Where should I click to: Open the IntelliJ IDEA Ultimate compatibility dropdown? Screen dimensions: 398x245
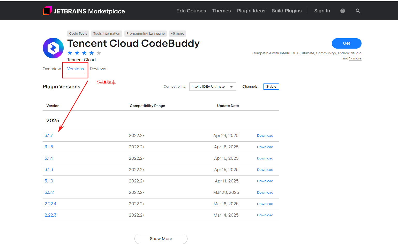pos(213,87)
